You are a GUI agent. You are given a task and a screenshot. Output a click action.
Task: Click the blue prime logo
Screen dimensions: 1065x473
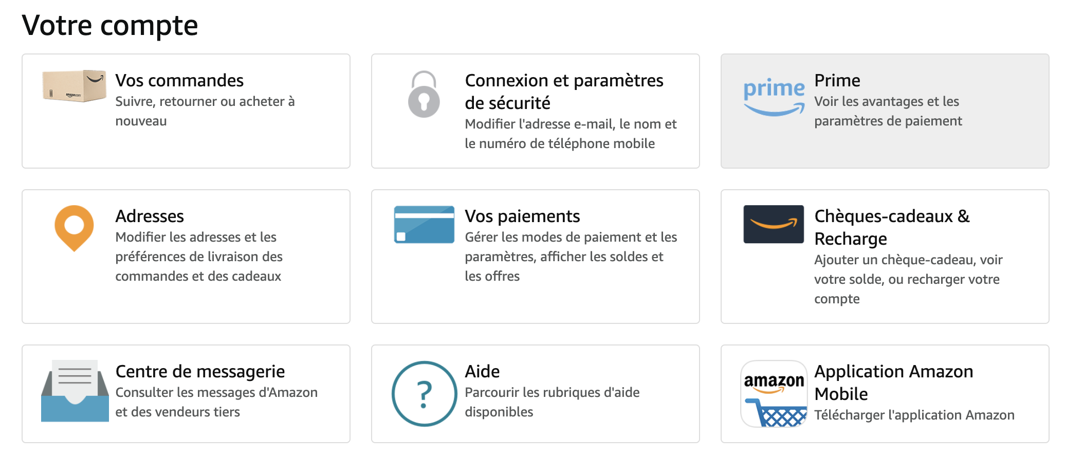[x=774, y=97]
